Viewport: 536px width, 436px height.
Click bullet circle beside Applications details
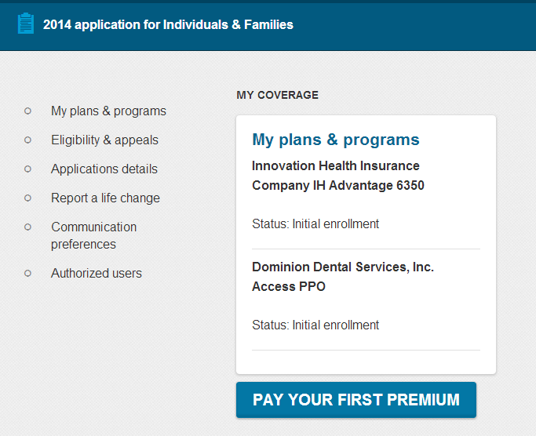(27, 169)
